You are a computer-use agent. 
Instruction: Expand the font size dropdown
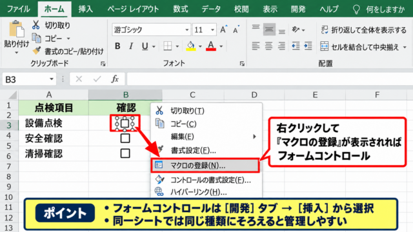212,30
